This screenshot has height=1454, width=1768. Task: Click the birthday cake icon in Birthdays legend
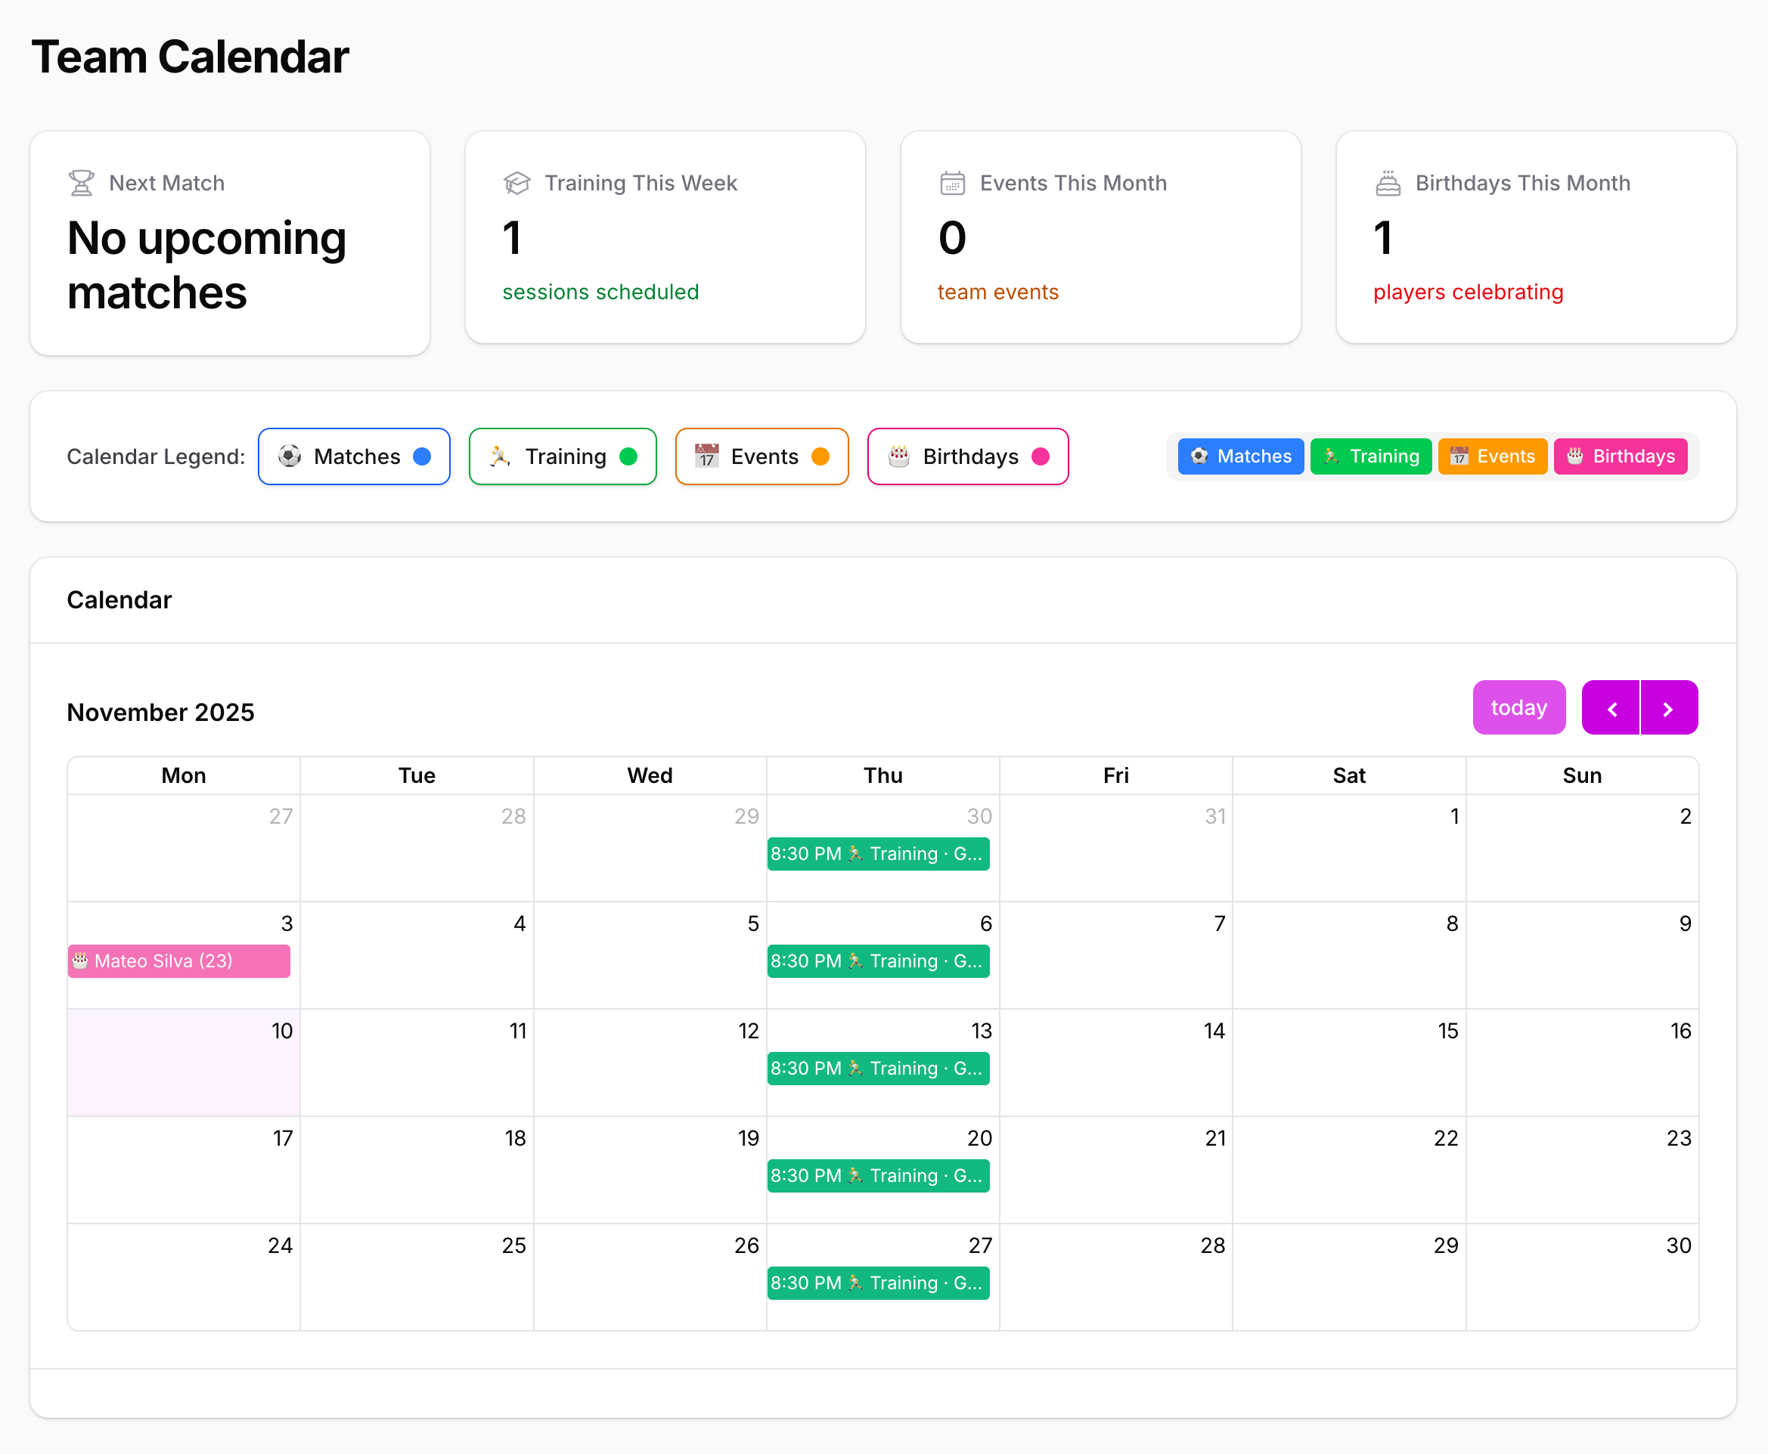[x=899, y=456]
